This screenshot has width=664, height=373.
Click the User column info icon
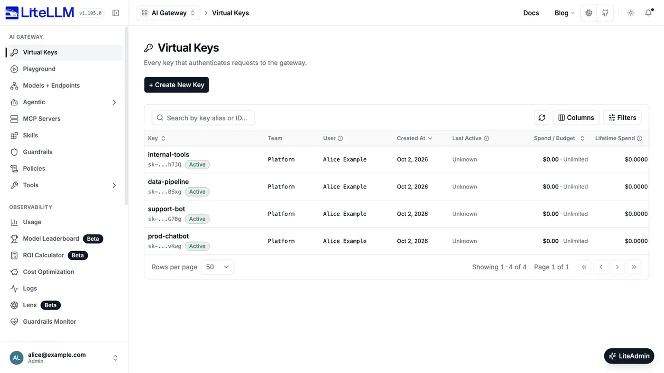click(340, 138)
